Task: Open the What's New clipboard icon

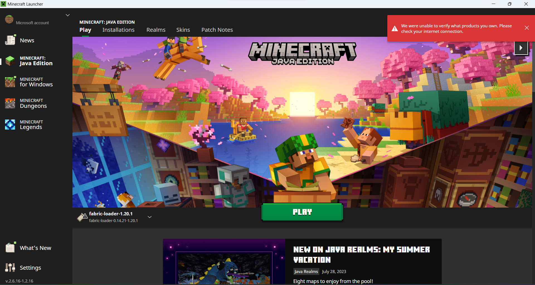Action: [x=10, y=248]
